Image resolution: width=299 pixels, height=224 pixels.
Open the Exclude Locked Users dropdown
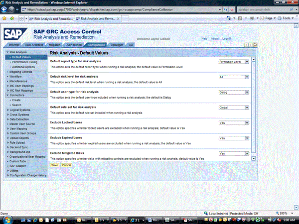(247, 122)
